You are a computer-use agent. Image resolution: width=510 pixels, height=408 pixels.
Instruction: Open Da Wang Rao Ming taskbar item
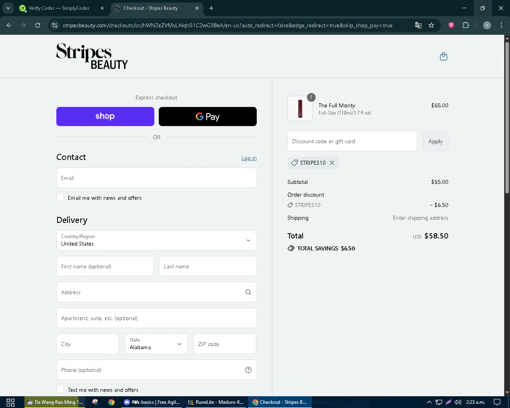click(55, 402)
